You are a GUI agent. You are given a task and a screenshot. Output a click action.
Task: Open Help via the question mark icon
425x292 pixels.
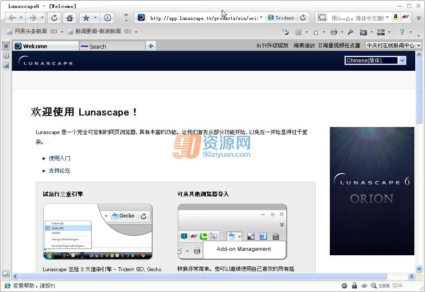tap(402, 32)
